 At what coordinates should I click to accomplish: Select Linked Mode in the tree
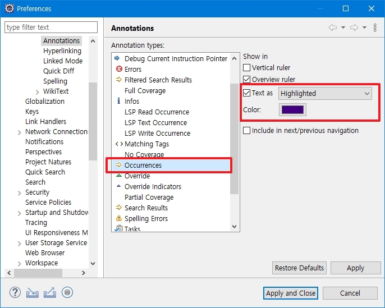(x=63, y=61)
